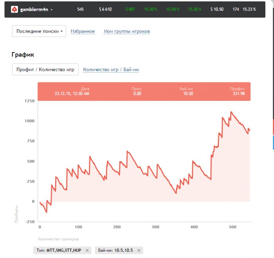
Task: Click the 15.23 % stat in header
Action: click(249, 9)
